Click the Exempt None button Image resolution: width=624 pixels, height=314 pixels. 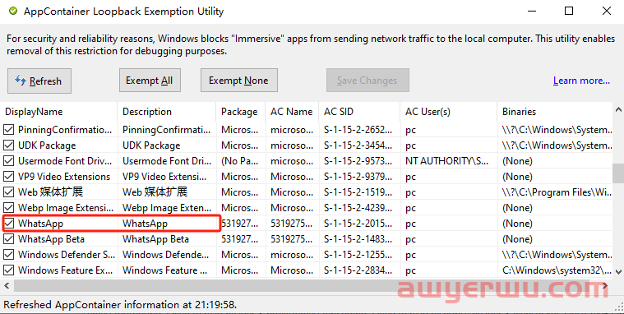pos(238,81)
